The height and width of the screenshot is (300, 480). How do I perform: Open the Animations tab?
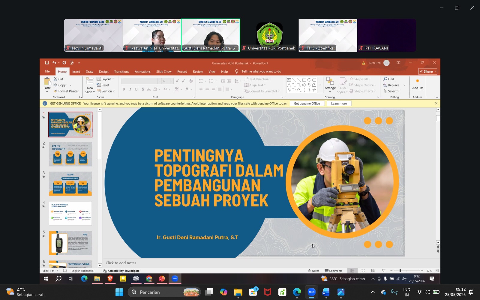(142, 71)
